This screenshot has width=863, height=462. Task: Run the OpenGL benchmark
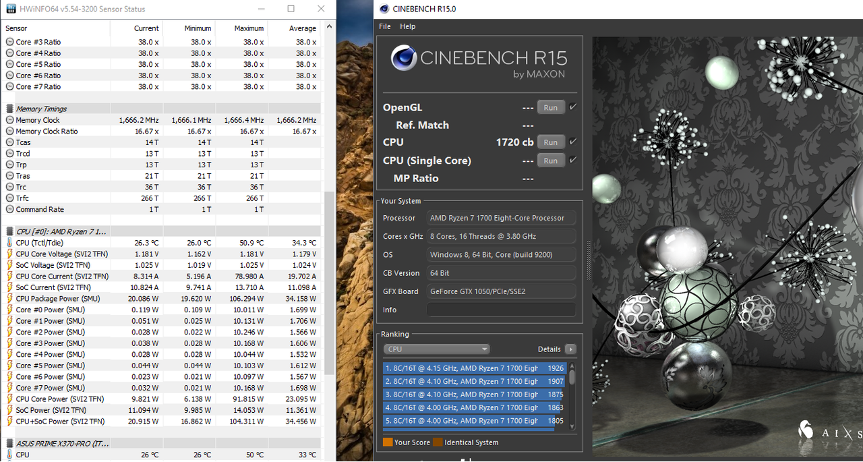tap(551, 107)
